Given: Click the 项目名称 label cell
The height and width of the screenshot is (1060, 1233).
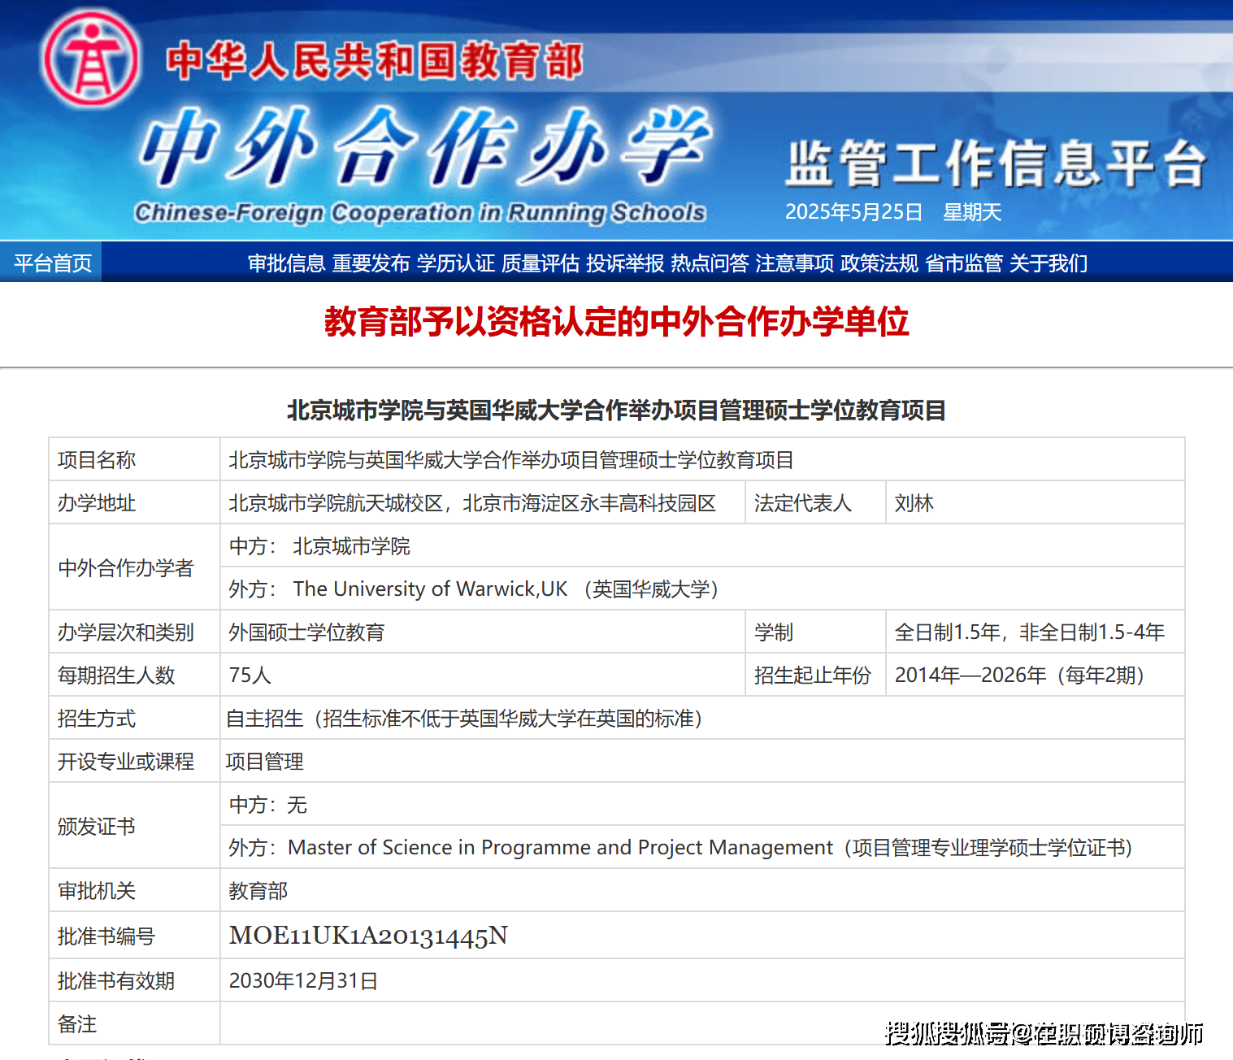Looking at the screenshot, I should [134, 460].
